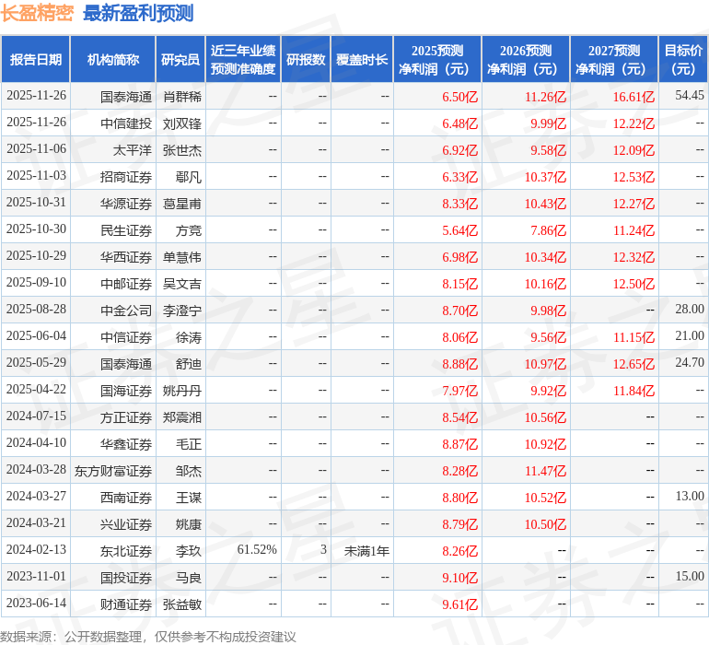
Task: Click the 54.45 target price cell
Action: [689, 96]
